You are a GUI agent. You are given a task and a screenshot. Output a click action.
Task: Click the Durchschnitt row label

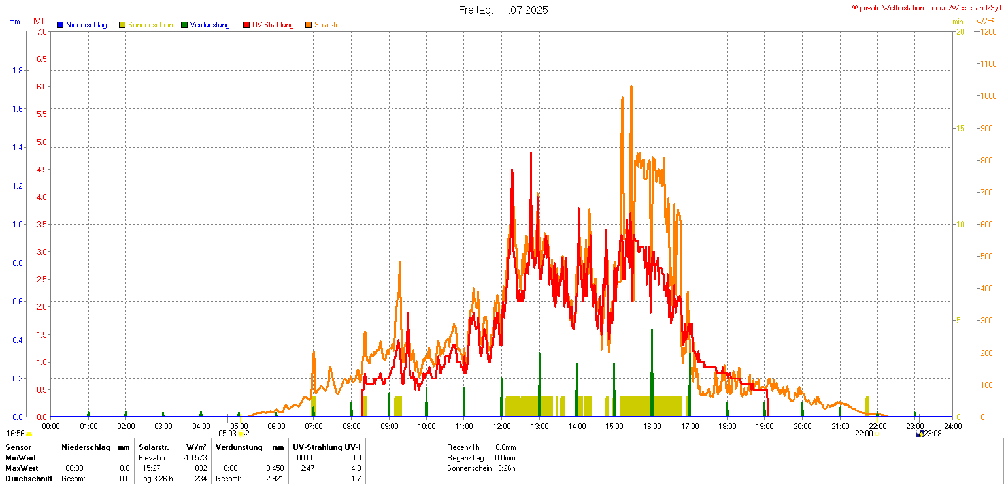(29, 479)
